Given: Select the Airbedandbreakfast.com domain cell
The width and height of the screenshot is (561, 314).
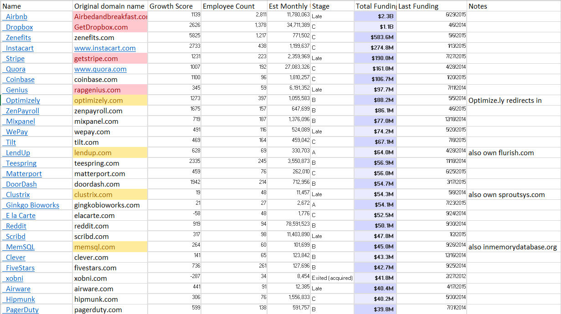Looking at the screenshot, I should (x=110, y=17).
